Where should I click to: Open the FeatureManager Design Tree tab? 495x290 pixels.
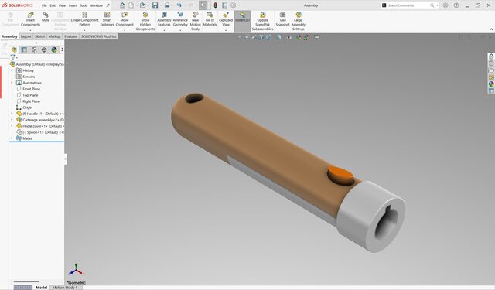point(14,49)
